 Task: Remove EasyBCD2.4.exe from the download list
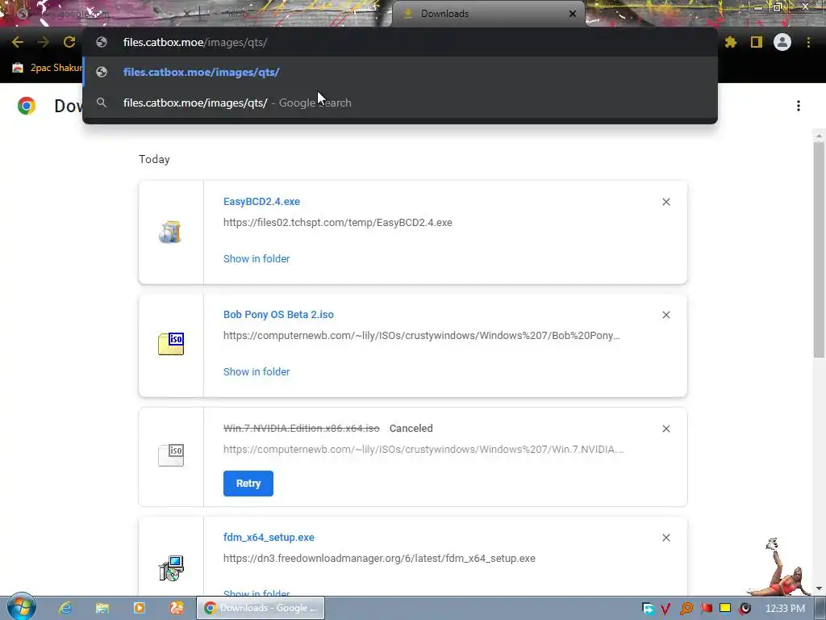665,202
